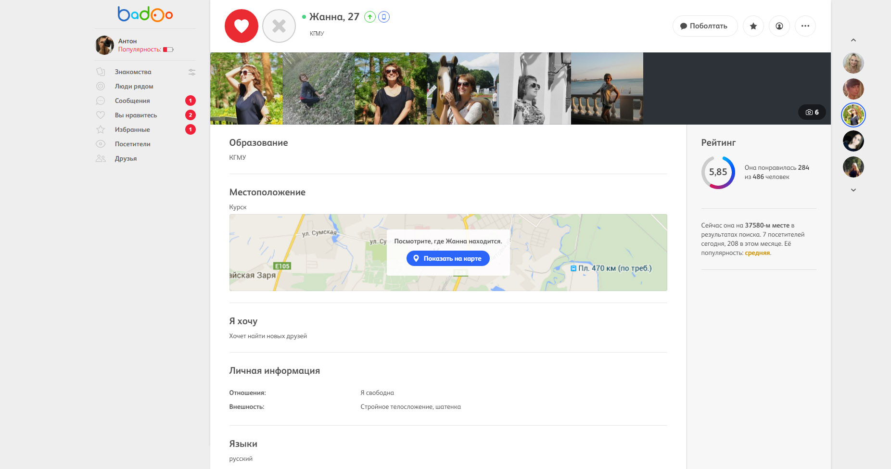The height and width of the screenshot is (469, 891).
Task: Add Zhanna to favorites with star icon
Action: pos(753,26)
